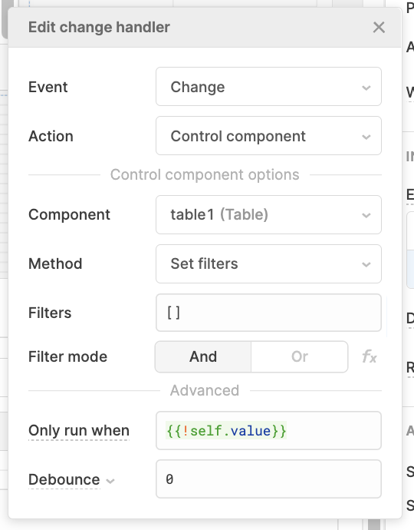Image resolution: width=414 pixels, height=530 pixels.
Task: Click the Method dropdown chevron arrow
Action: tap(366, 264)
